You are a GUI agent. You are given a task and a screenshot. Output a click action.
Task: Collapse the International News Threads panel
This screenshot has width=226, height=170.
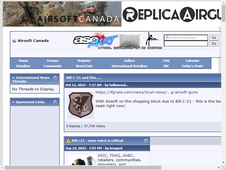coord(55,78)
